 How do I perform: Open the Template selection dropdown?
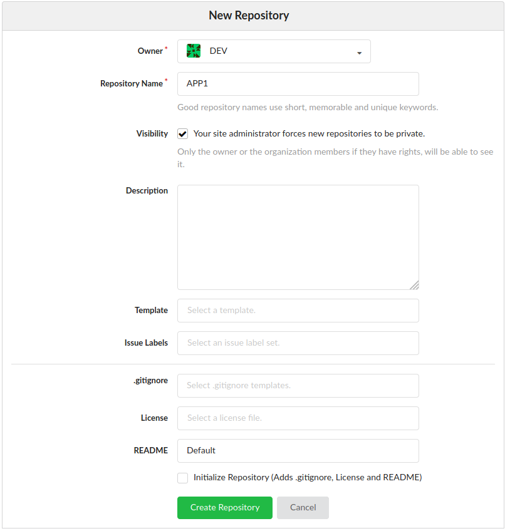(298, 311)
